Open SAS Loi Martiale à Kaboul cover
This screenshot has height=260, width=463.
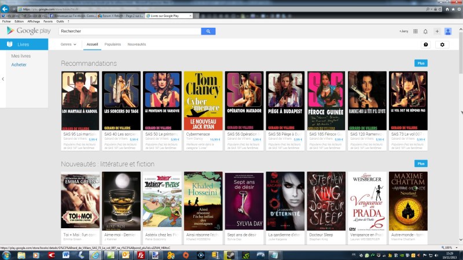point(80,101)
